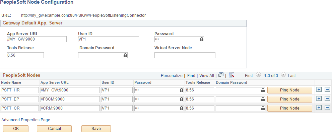The height and width of the screenshot is (132, 332).
Task: Focus the gateway Password field
Action: coord(179,39)
